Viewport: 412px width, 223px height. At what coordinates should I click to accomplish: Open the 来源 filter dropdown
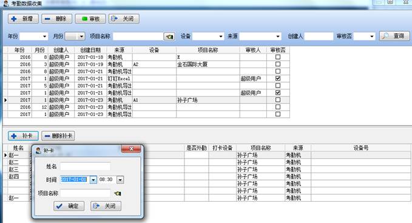tap(278, 36)
